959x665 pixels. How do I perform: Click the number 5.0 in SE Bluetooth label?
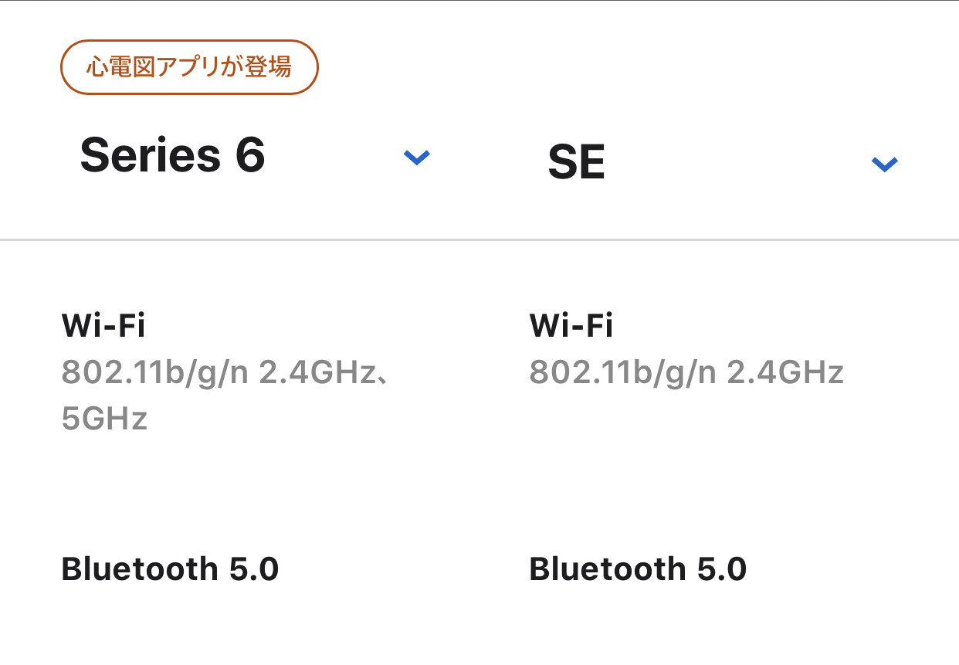tap(722, 569)
